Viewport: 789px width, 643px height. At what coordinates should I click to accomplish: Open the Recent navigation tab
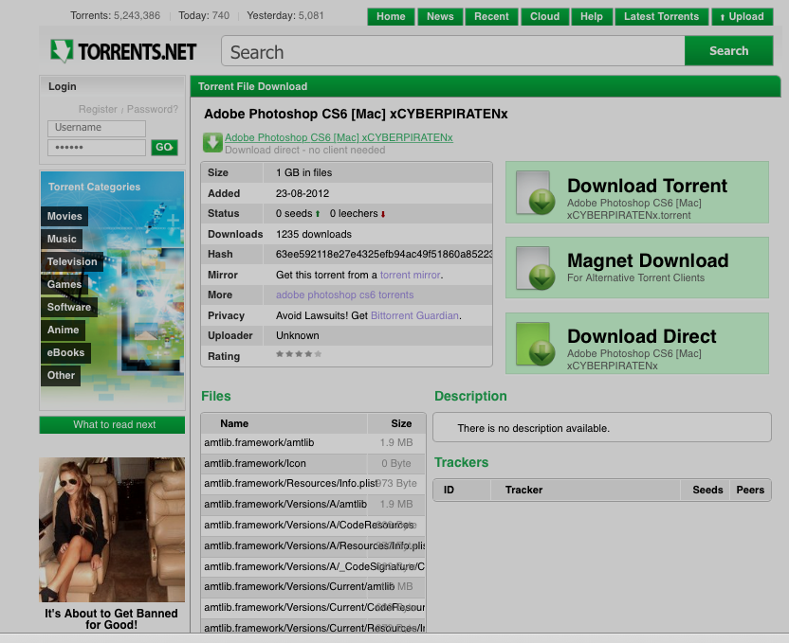491,17
